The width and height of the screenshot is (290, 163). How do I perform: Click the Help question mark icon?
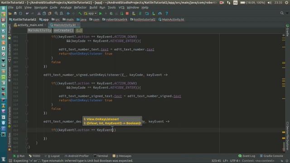(x=167, y=14)
